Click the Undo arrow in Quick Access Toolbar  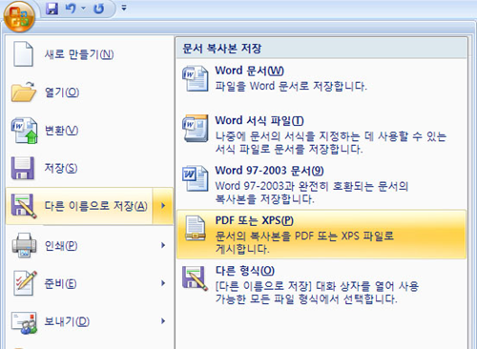tap(71, 9)
